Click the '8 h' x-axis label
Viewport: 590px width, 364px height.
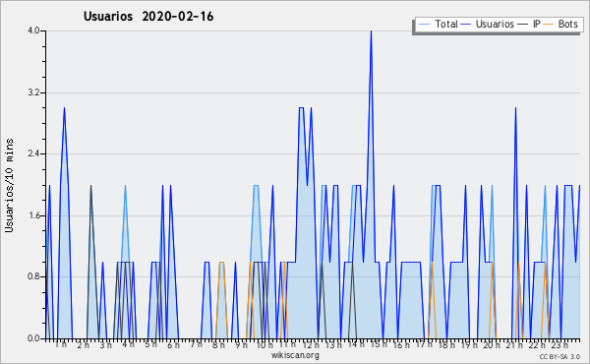pyautogui.click(x=218, y=344)
